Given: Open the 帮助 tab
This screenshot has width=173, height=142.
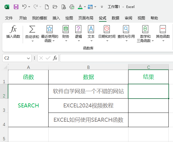Looking at the screenshot, I should pyautogui.click(x=154, y=18).
